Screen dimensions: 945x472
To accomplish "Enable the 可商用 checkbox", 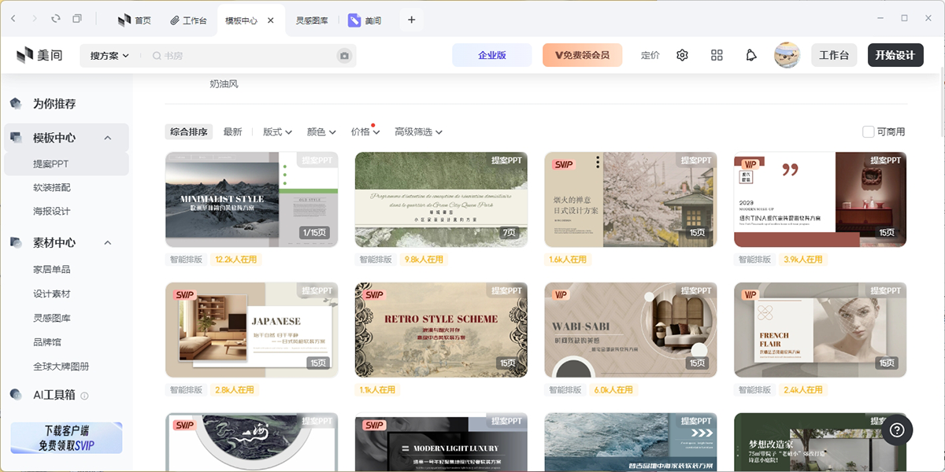I will pos(869,132).
